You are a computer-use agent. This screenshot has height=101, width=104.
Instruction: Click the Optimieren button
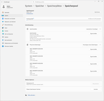click(97, 12)
